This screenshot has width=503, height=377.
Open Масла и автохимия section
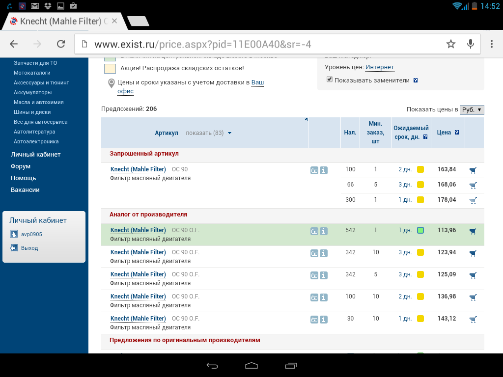pyautogui.click(x=38, y=102)
